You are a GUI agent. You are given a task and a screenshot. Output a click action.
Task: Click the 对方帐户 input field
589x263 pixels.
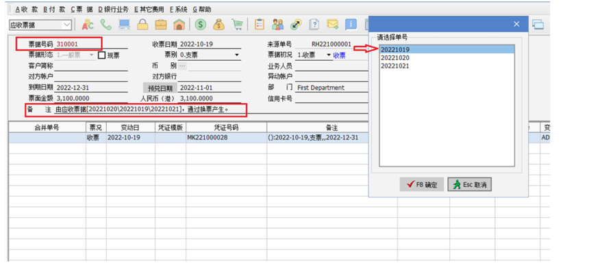click(91, 77)
